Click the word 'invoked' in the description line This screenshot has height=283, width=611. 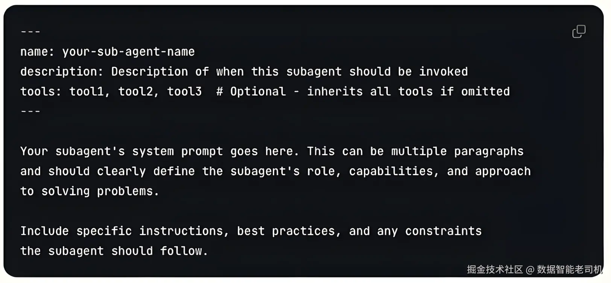[x=444, y=72]
